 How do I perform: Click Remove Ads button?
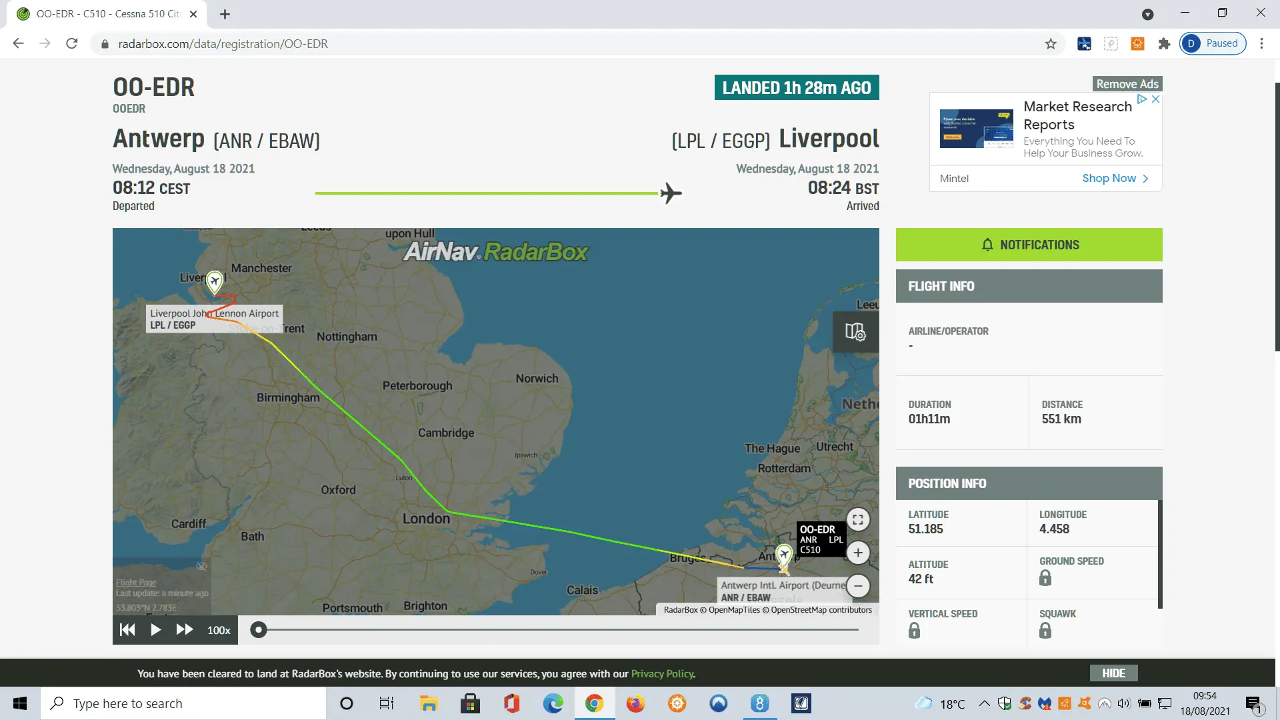point(1127,84)
